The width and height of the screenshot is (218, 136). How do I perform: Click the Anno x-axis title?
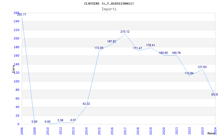tap(211, 133)
